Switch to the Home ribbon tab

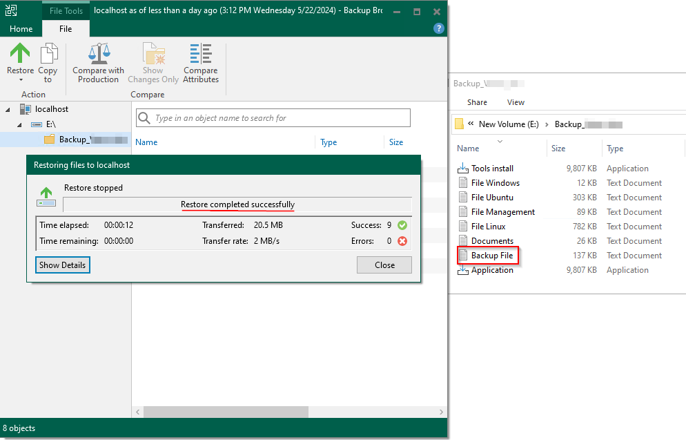[x=21, y=29]
